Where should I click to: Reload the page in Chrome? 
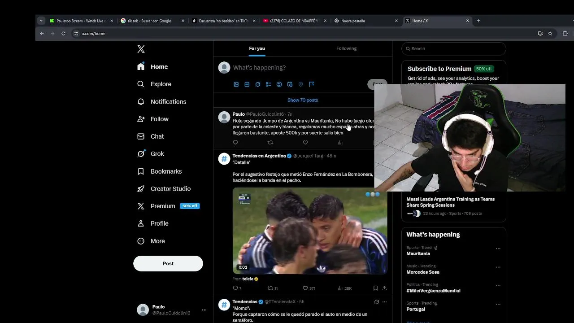click(x=63, y=34)
